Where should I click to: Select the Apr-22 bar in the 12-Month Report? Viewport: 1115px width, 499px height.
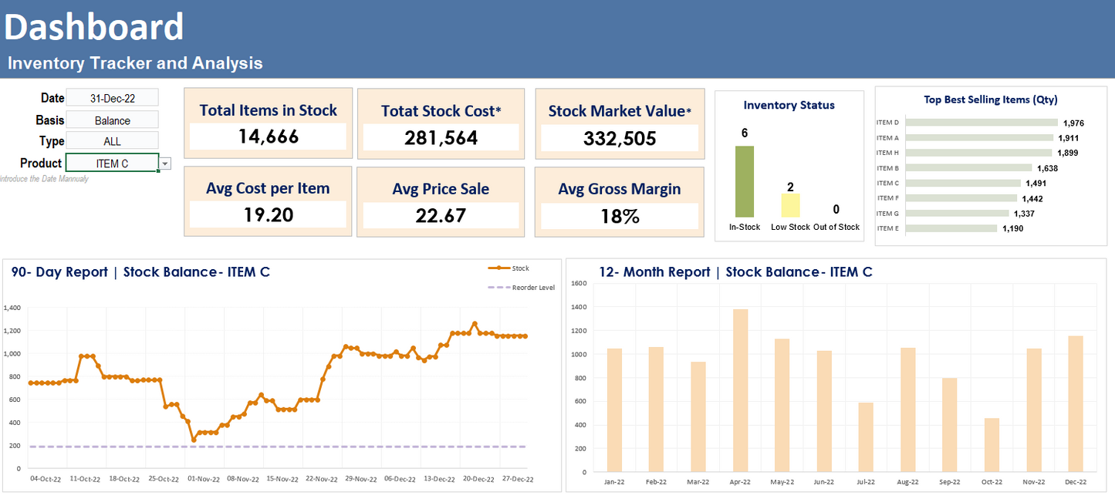point(740,390)
